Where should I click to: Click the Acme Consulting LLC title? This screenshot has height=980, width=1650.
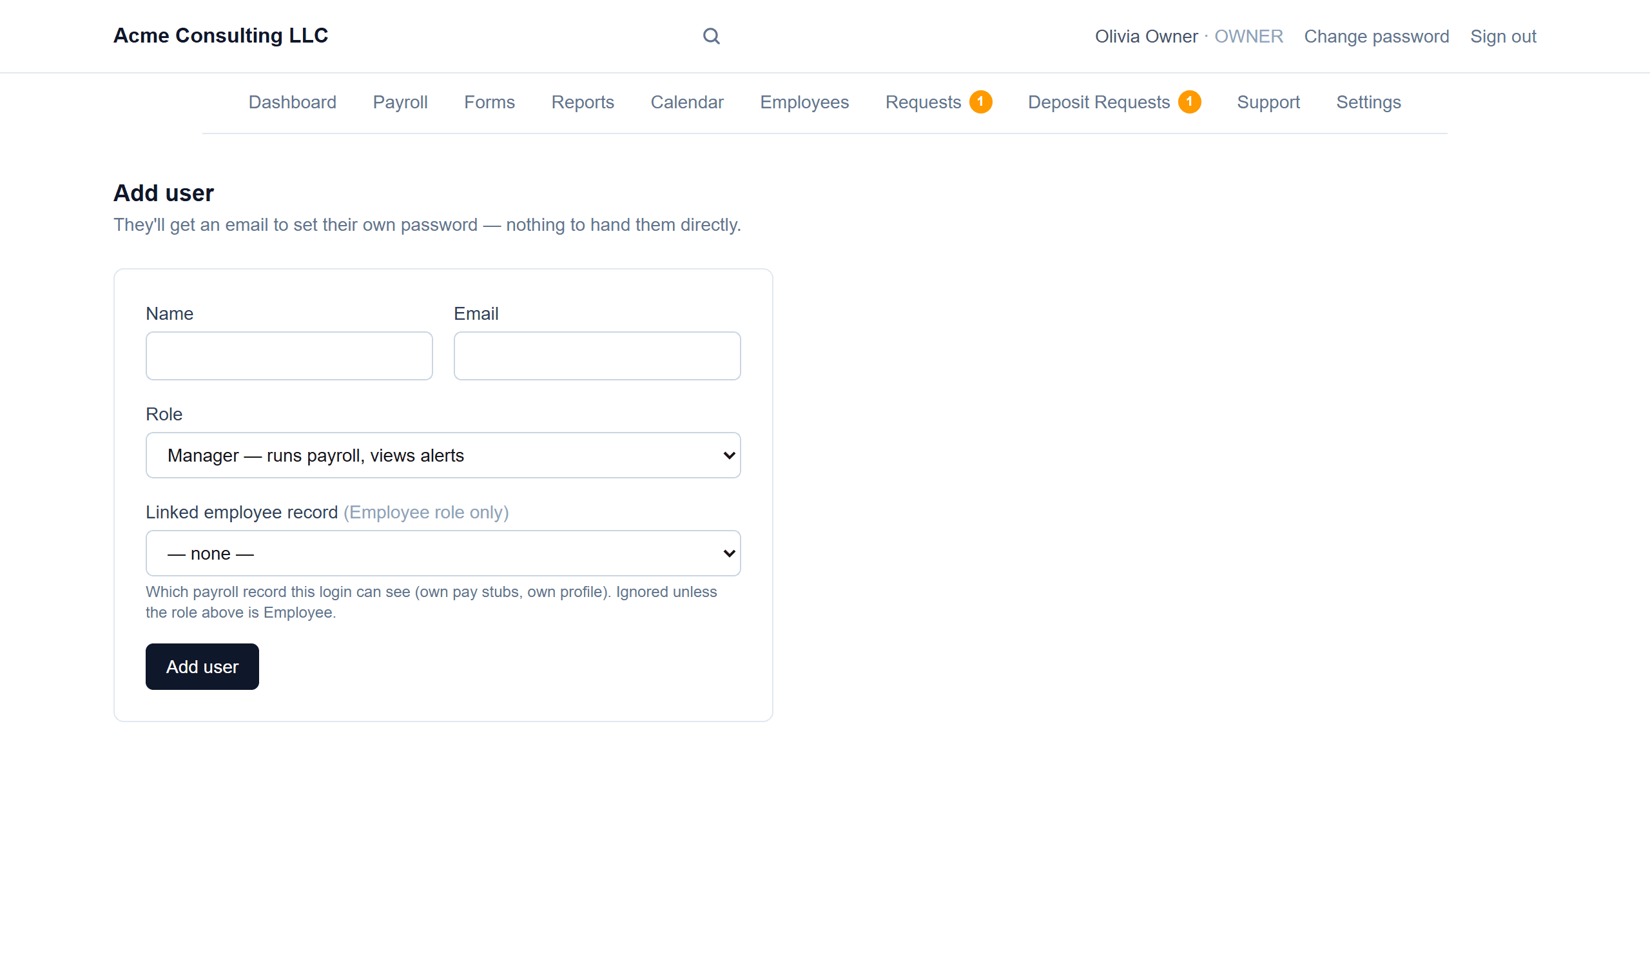click(220, 35)
